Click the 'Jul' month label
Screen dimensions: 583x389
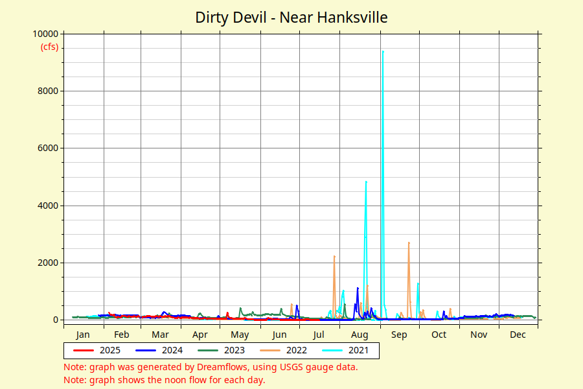[319, 335]
